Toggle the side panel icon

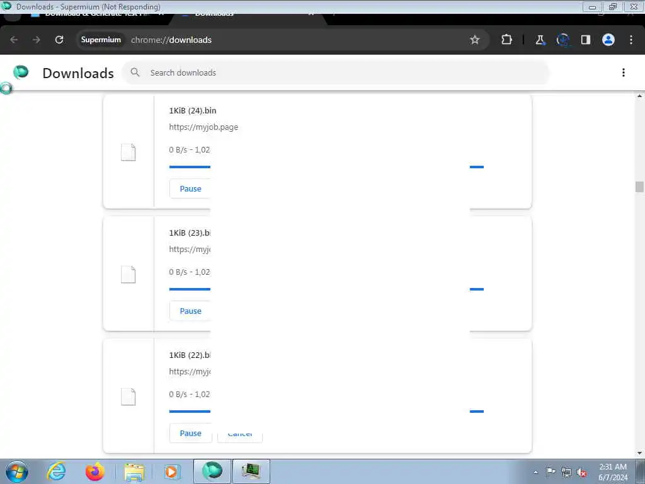pos(586,40)
